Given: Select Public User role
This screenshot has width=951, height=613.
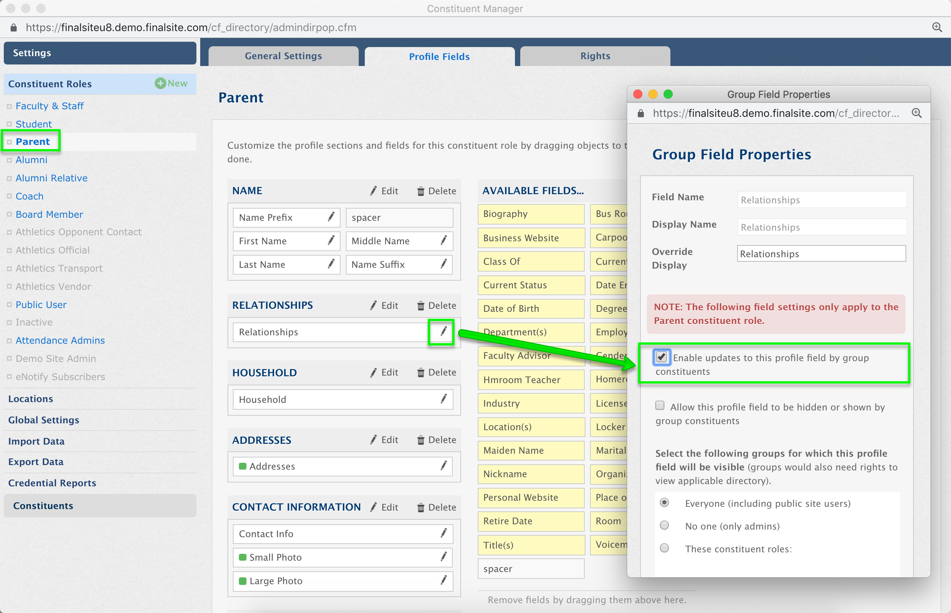Looking at the screenshot, I should [41, 305].
